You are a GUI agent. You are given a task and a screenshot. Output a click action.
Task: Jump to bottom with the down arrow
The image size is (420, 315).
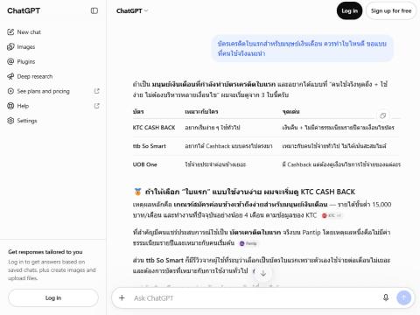click(x=263, y=273)
